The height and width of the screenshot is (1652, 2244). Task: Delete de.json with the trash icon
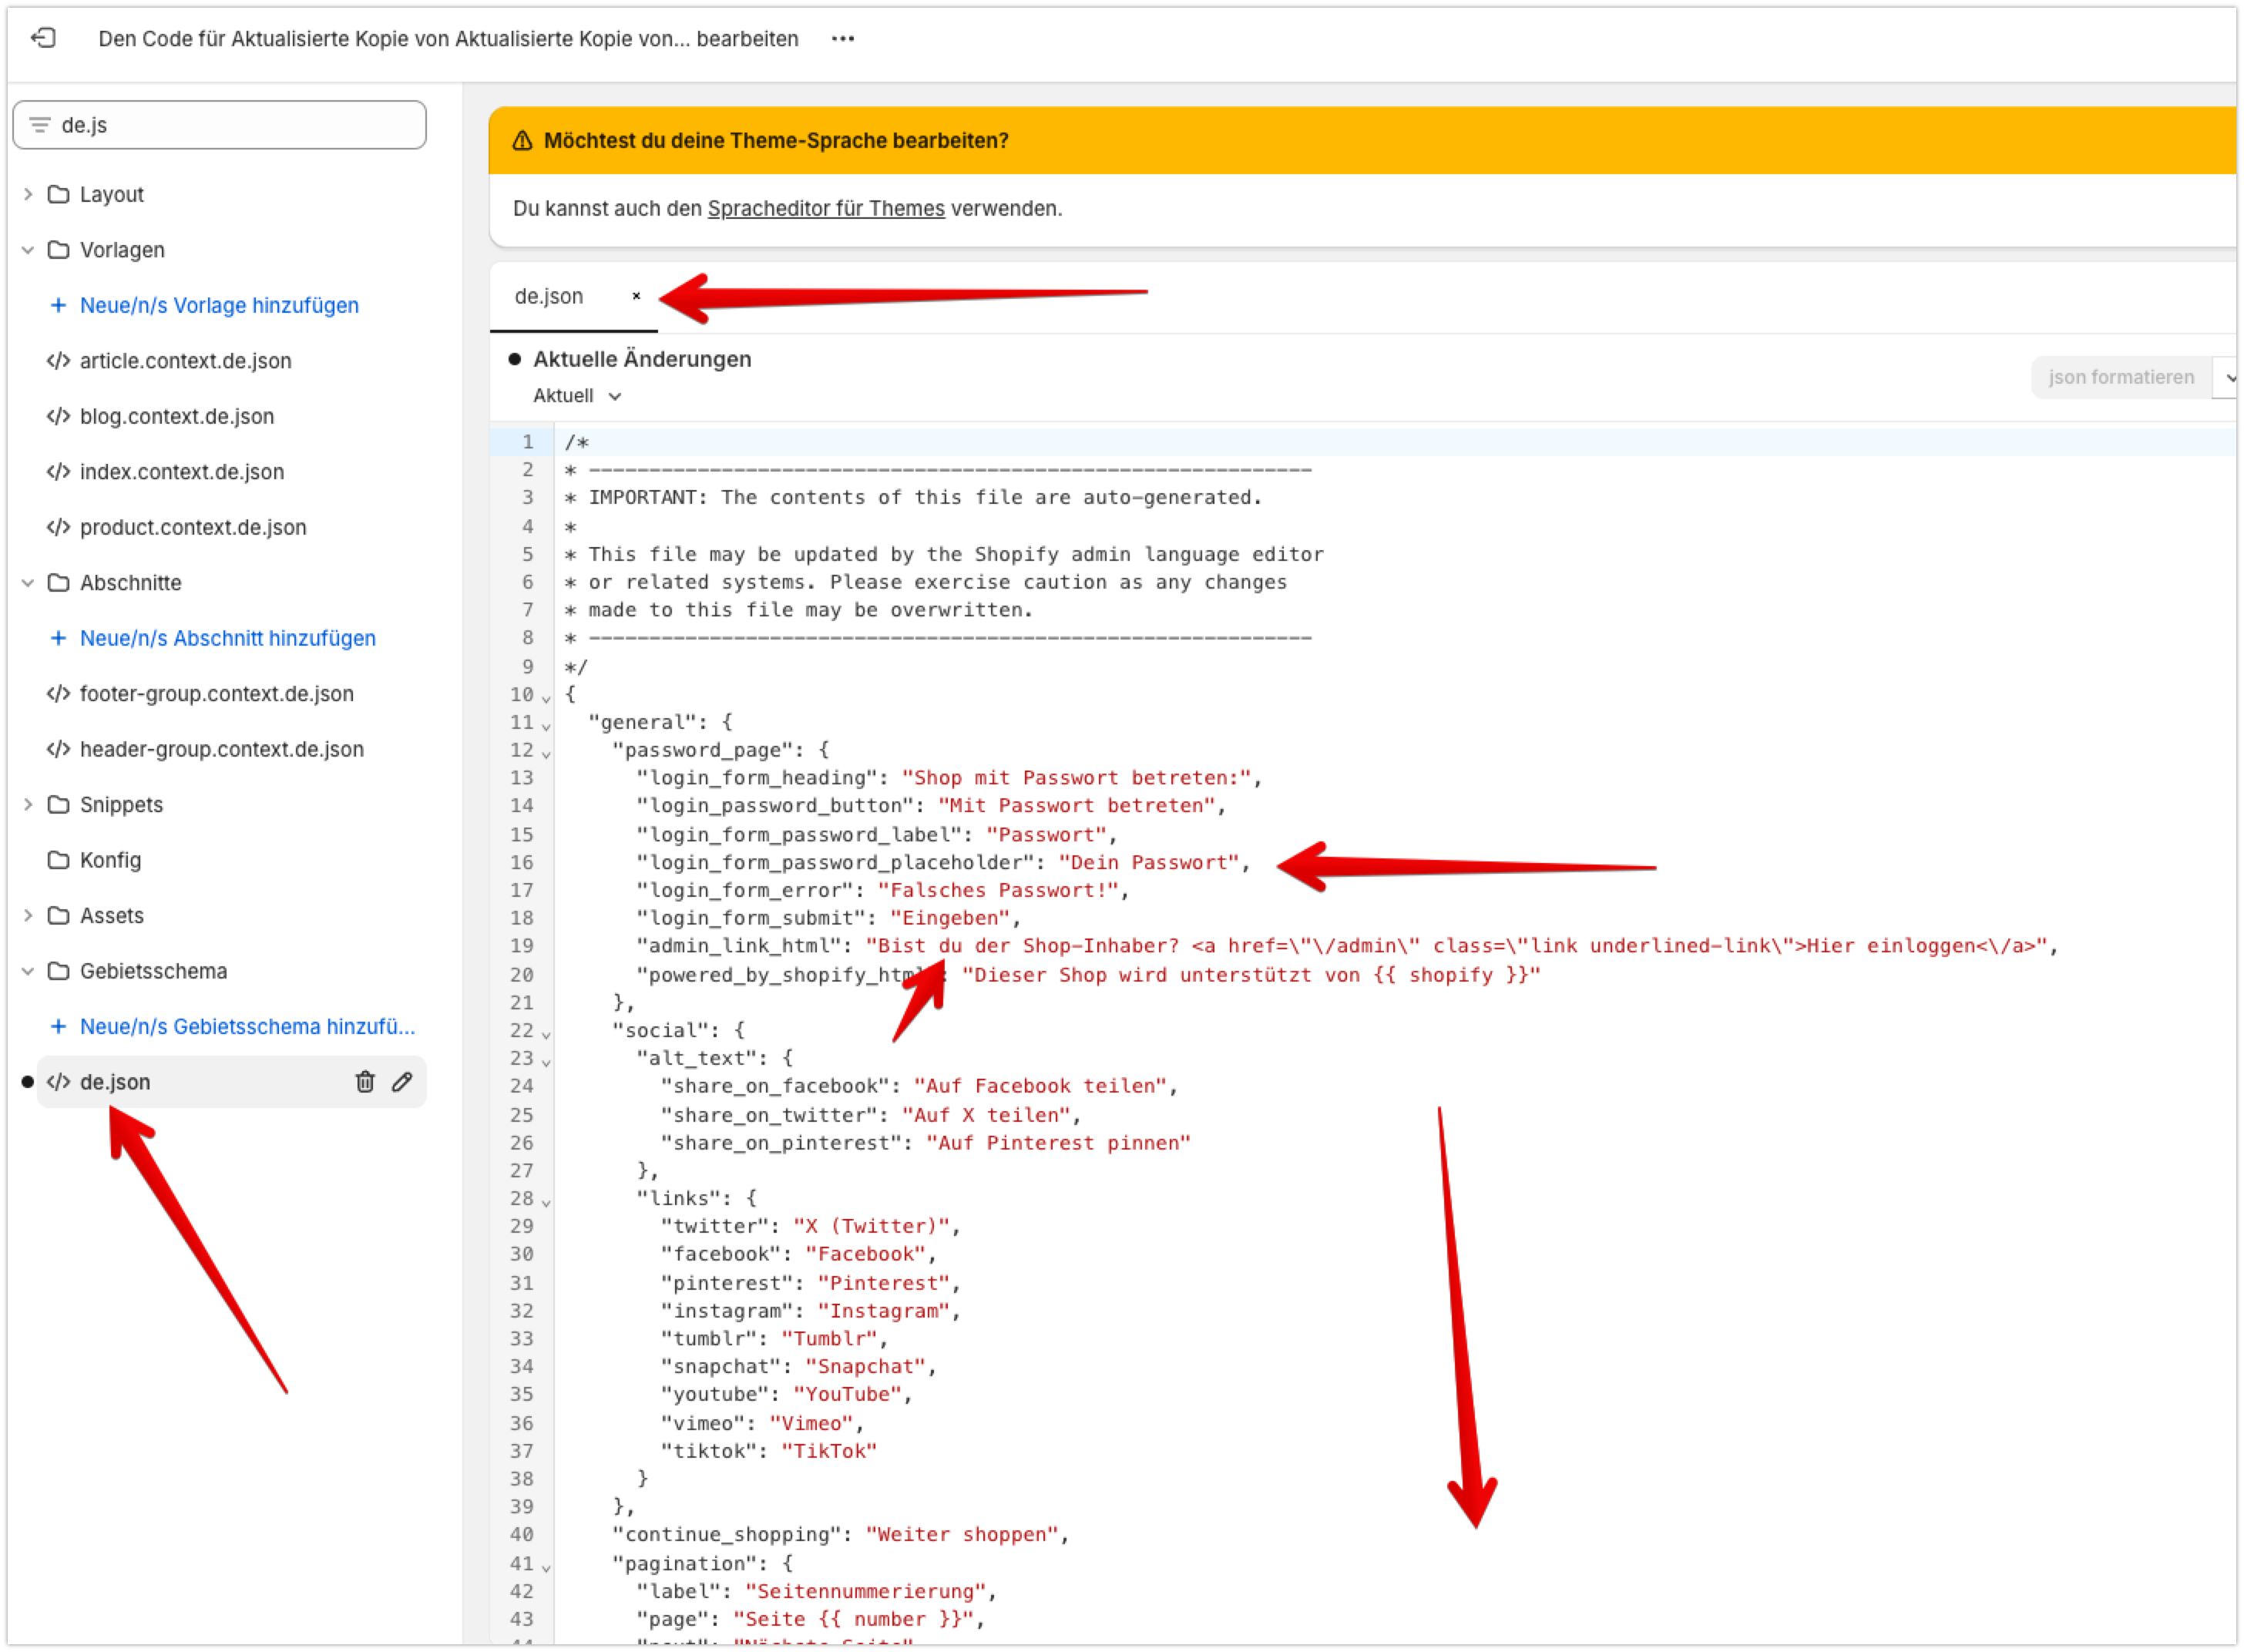[365, 1081]
